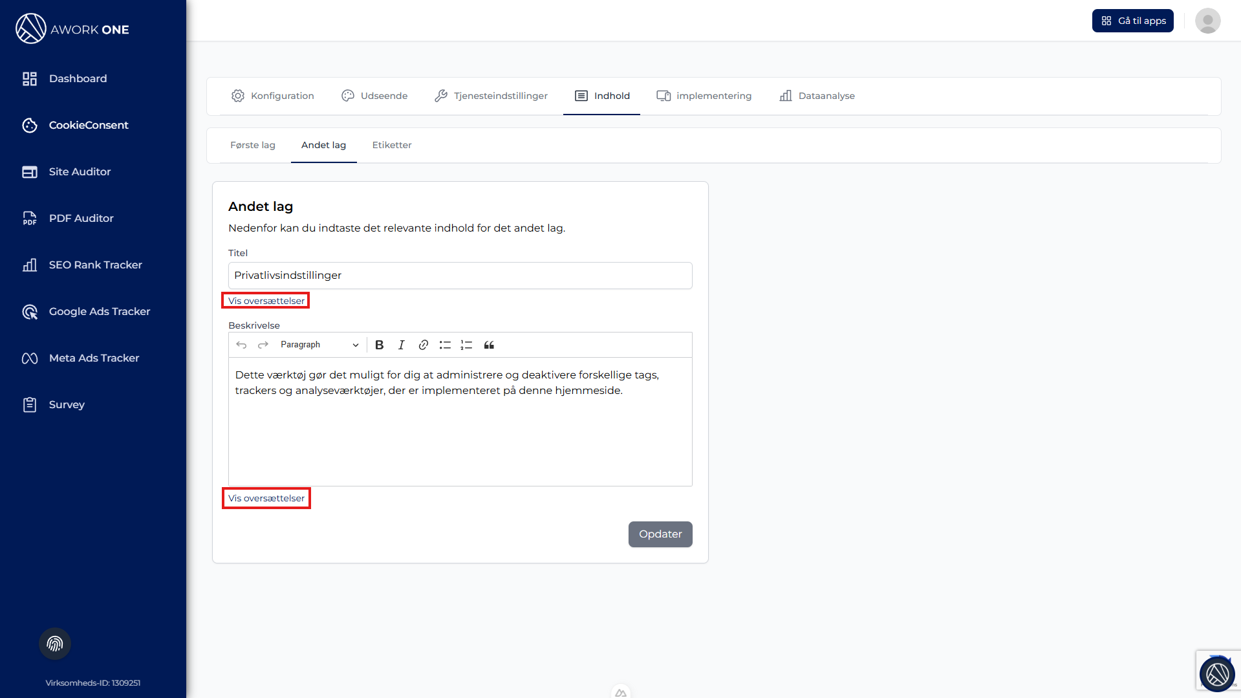Insert a link using the editor toolbar
Image resolution: width=1241 pixels, height=698 pixels.
[423, 345]
